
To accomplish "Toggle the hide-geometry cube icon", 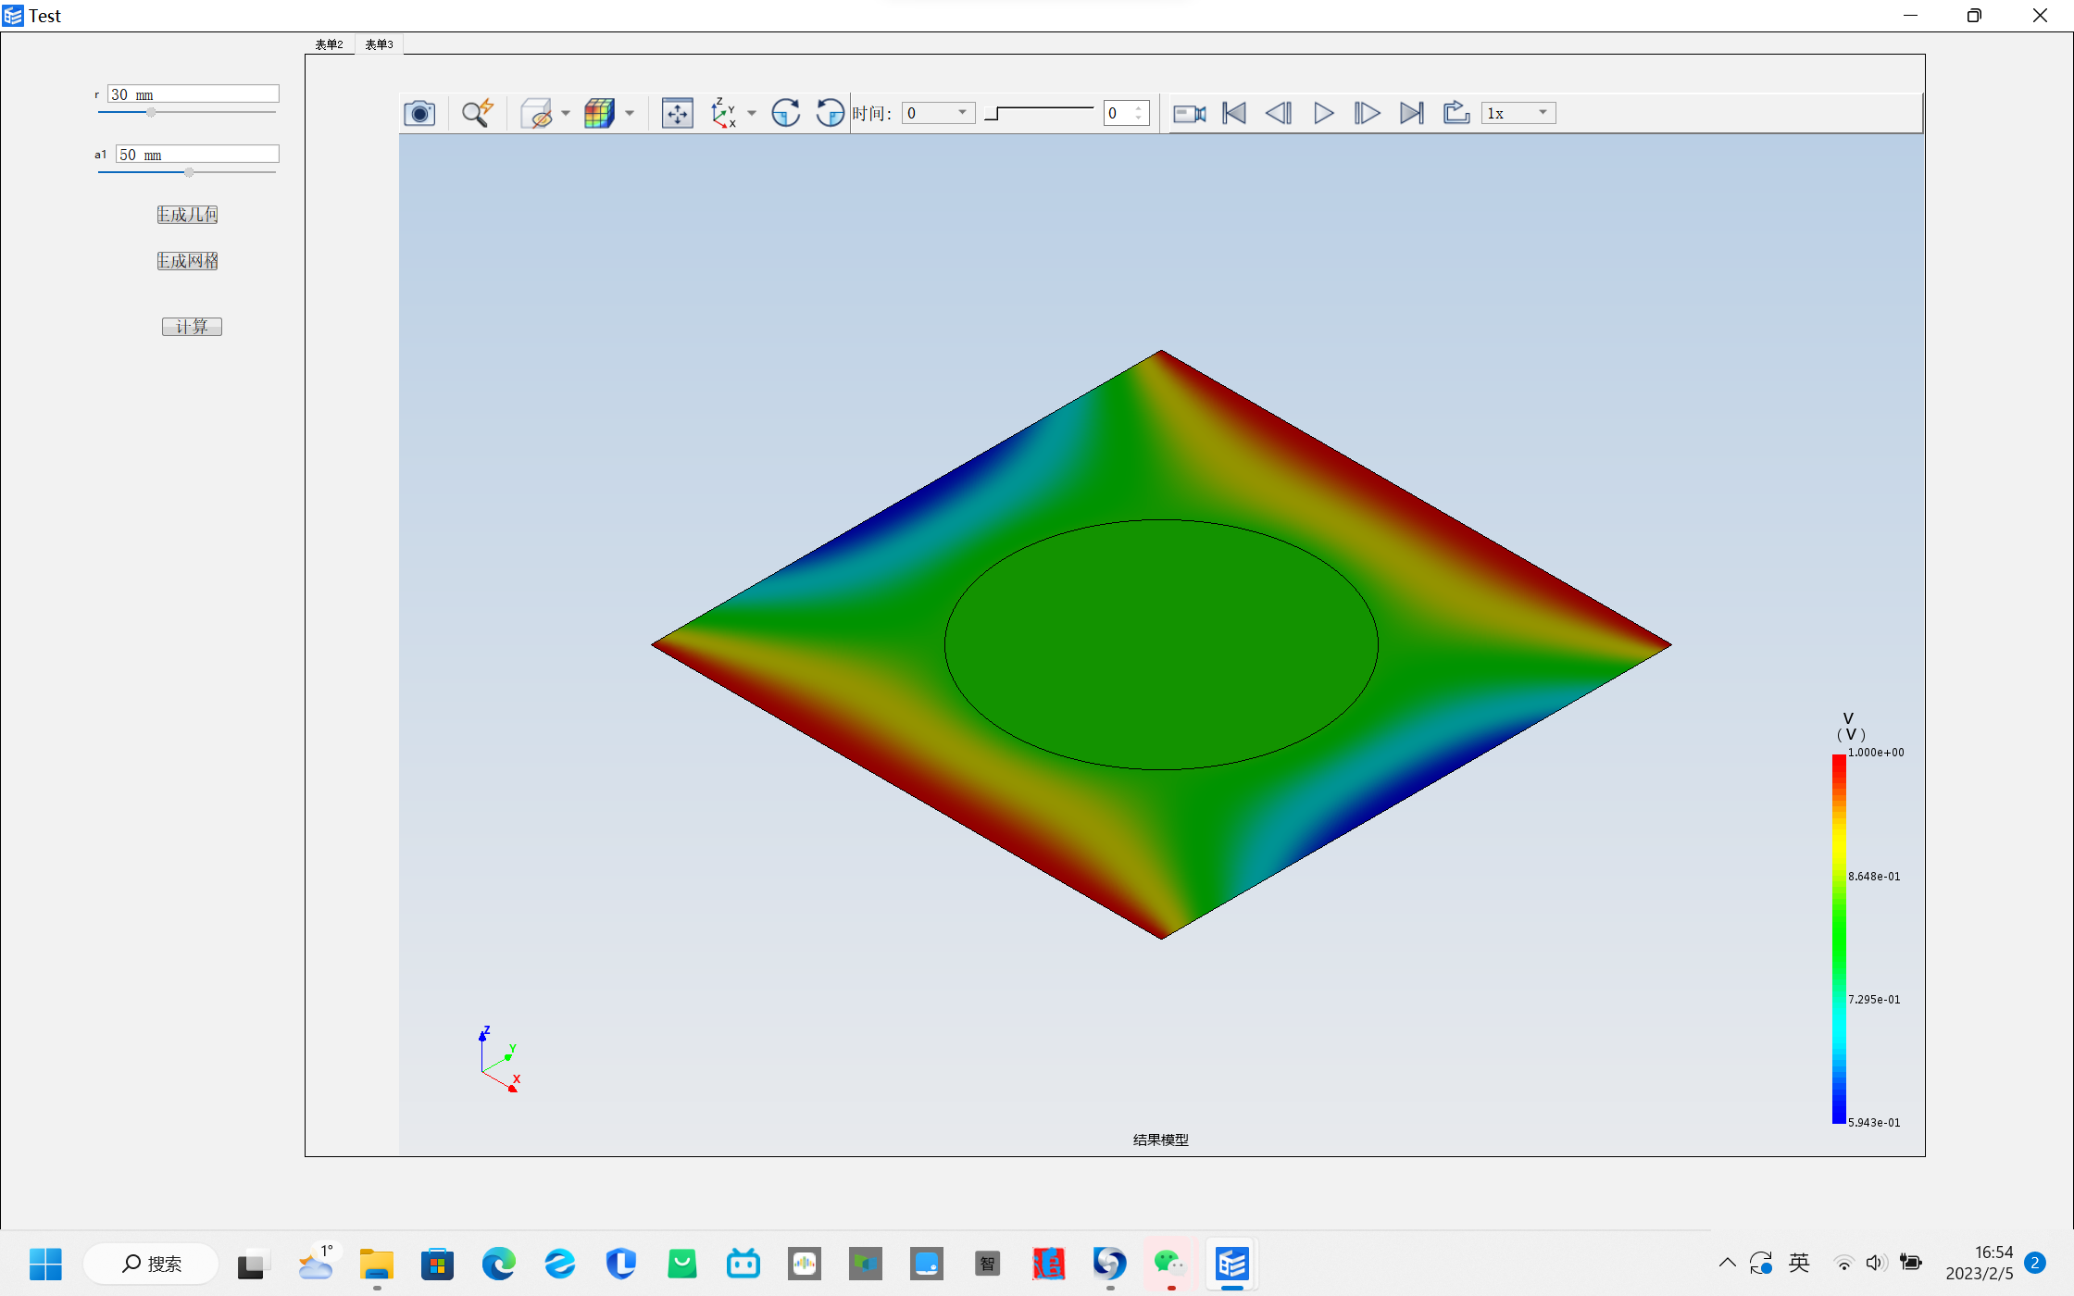I will click(537, 113).
